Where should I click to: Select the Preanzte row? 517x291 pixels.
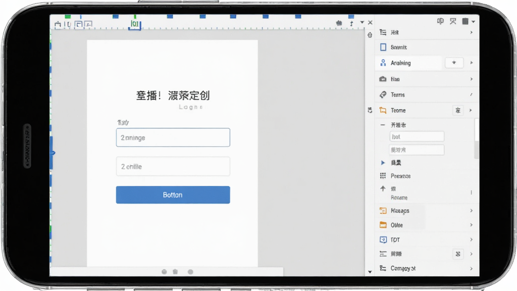(x=427, y=176)
